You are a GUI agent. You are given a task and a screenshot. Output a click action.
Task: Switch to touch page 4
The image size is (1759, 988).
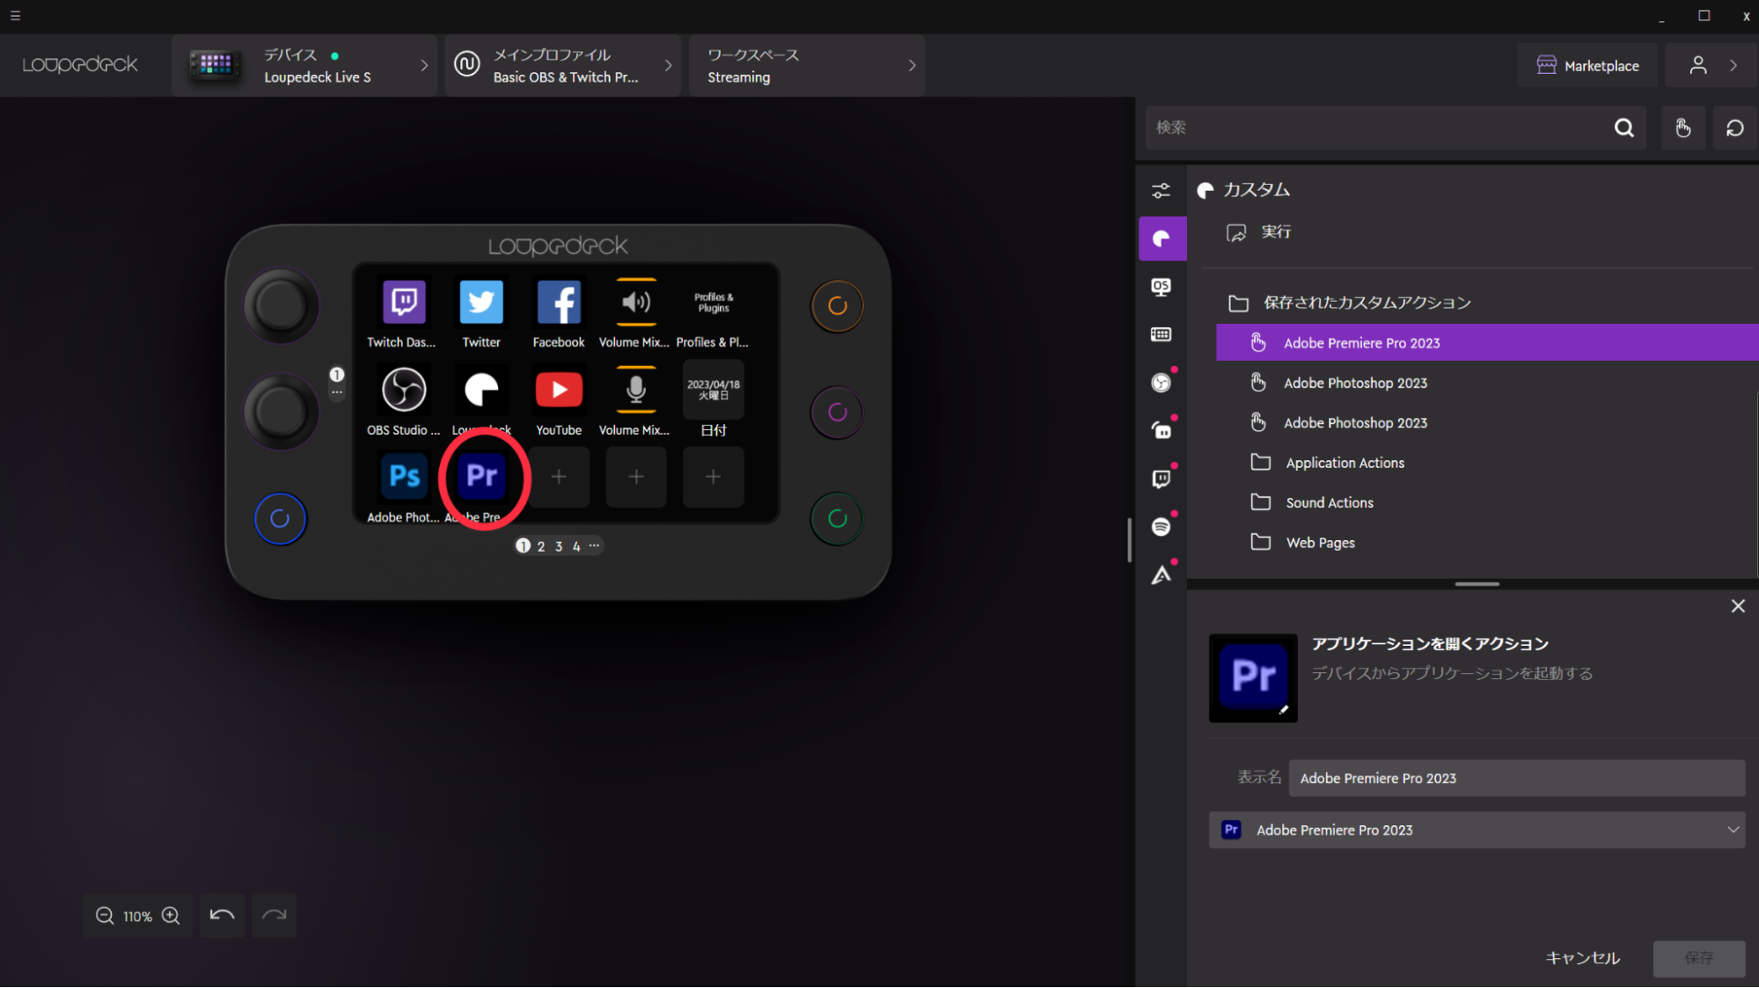576,546
